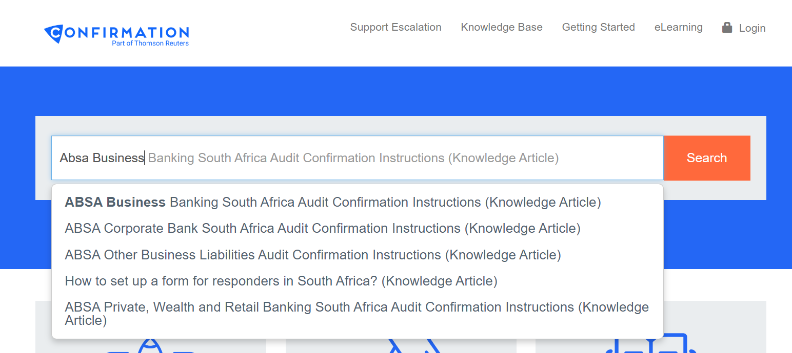Open the rocket-shaped card icon beneath suggestions
Image resolution: width=792 pixels, height=353 pixels.
[x=151, y=346]
